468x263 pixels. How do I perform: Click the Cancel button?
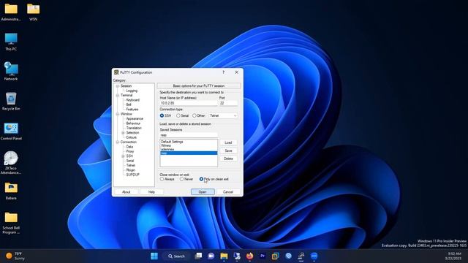pos(228,192)
